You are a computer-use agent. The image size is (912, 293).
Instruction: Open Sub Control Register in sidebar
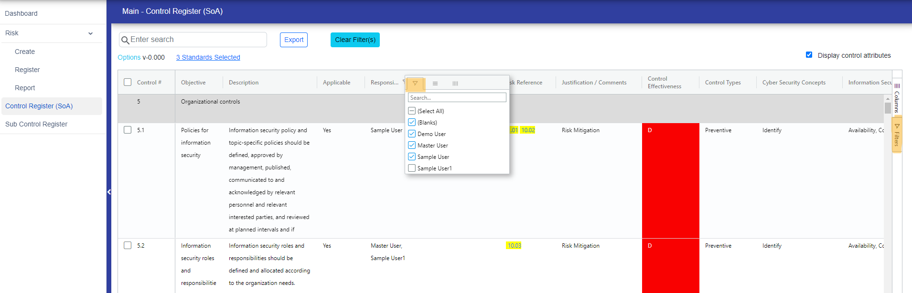point(36,124)
